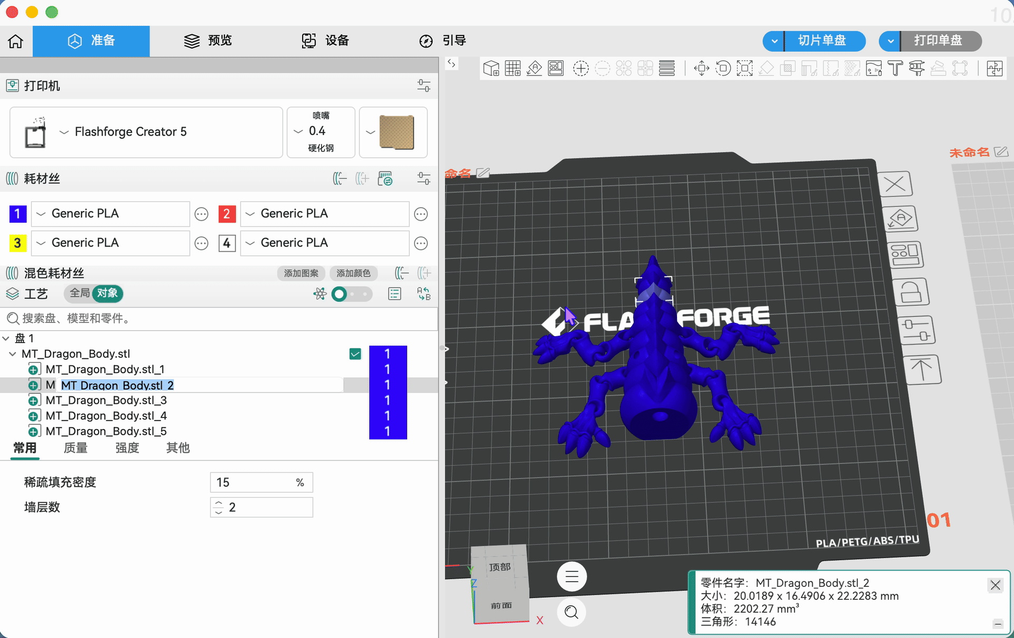
Task: Switch process scope to 全局
Action: pyautogui.click(x=79, y=293)
